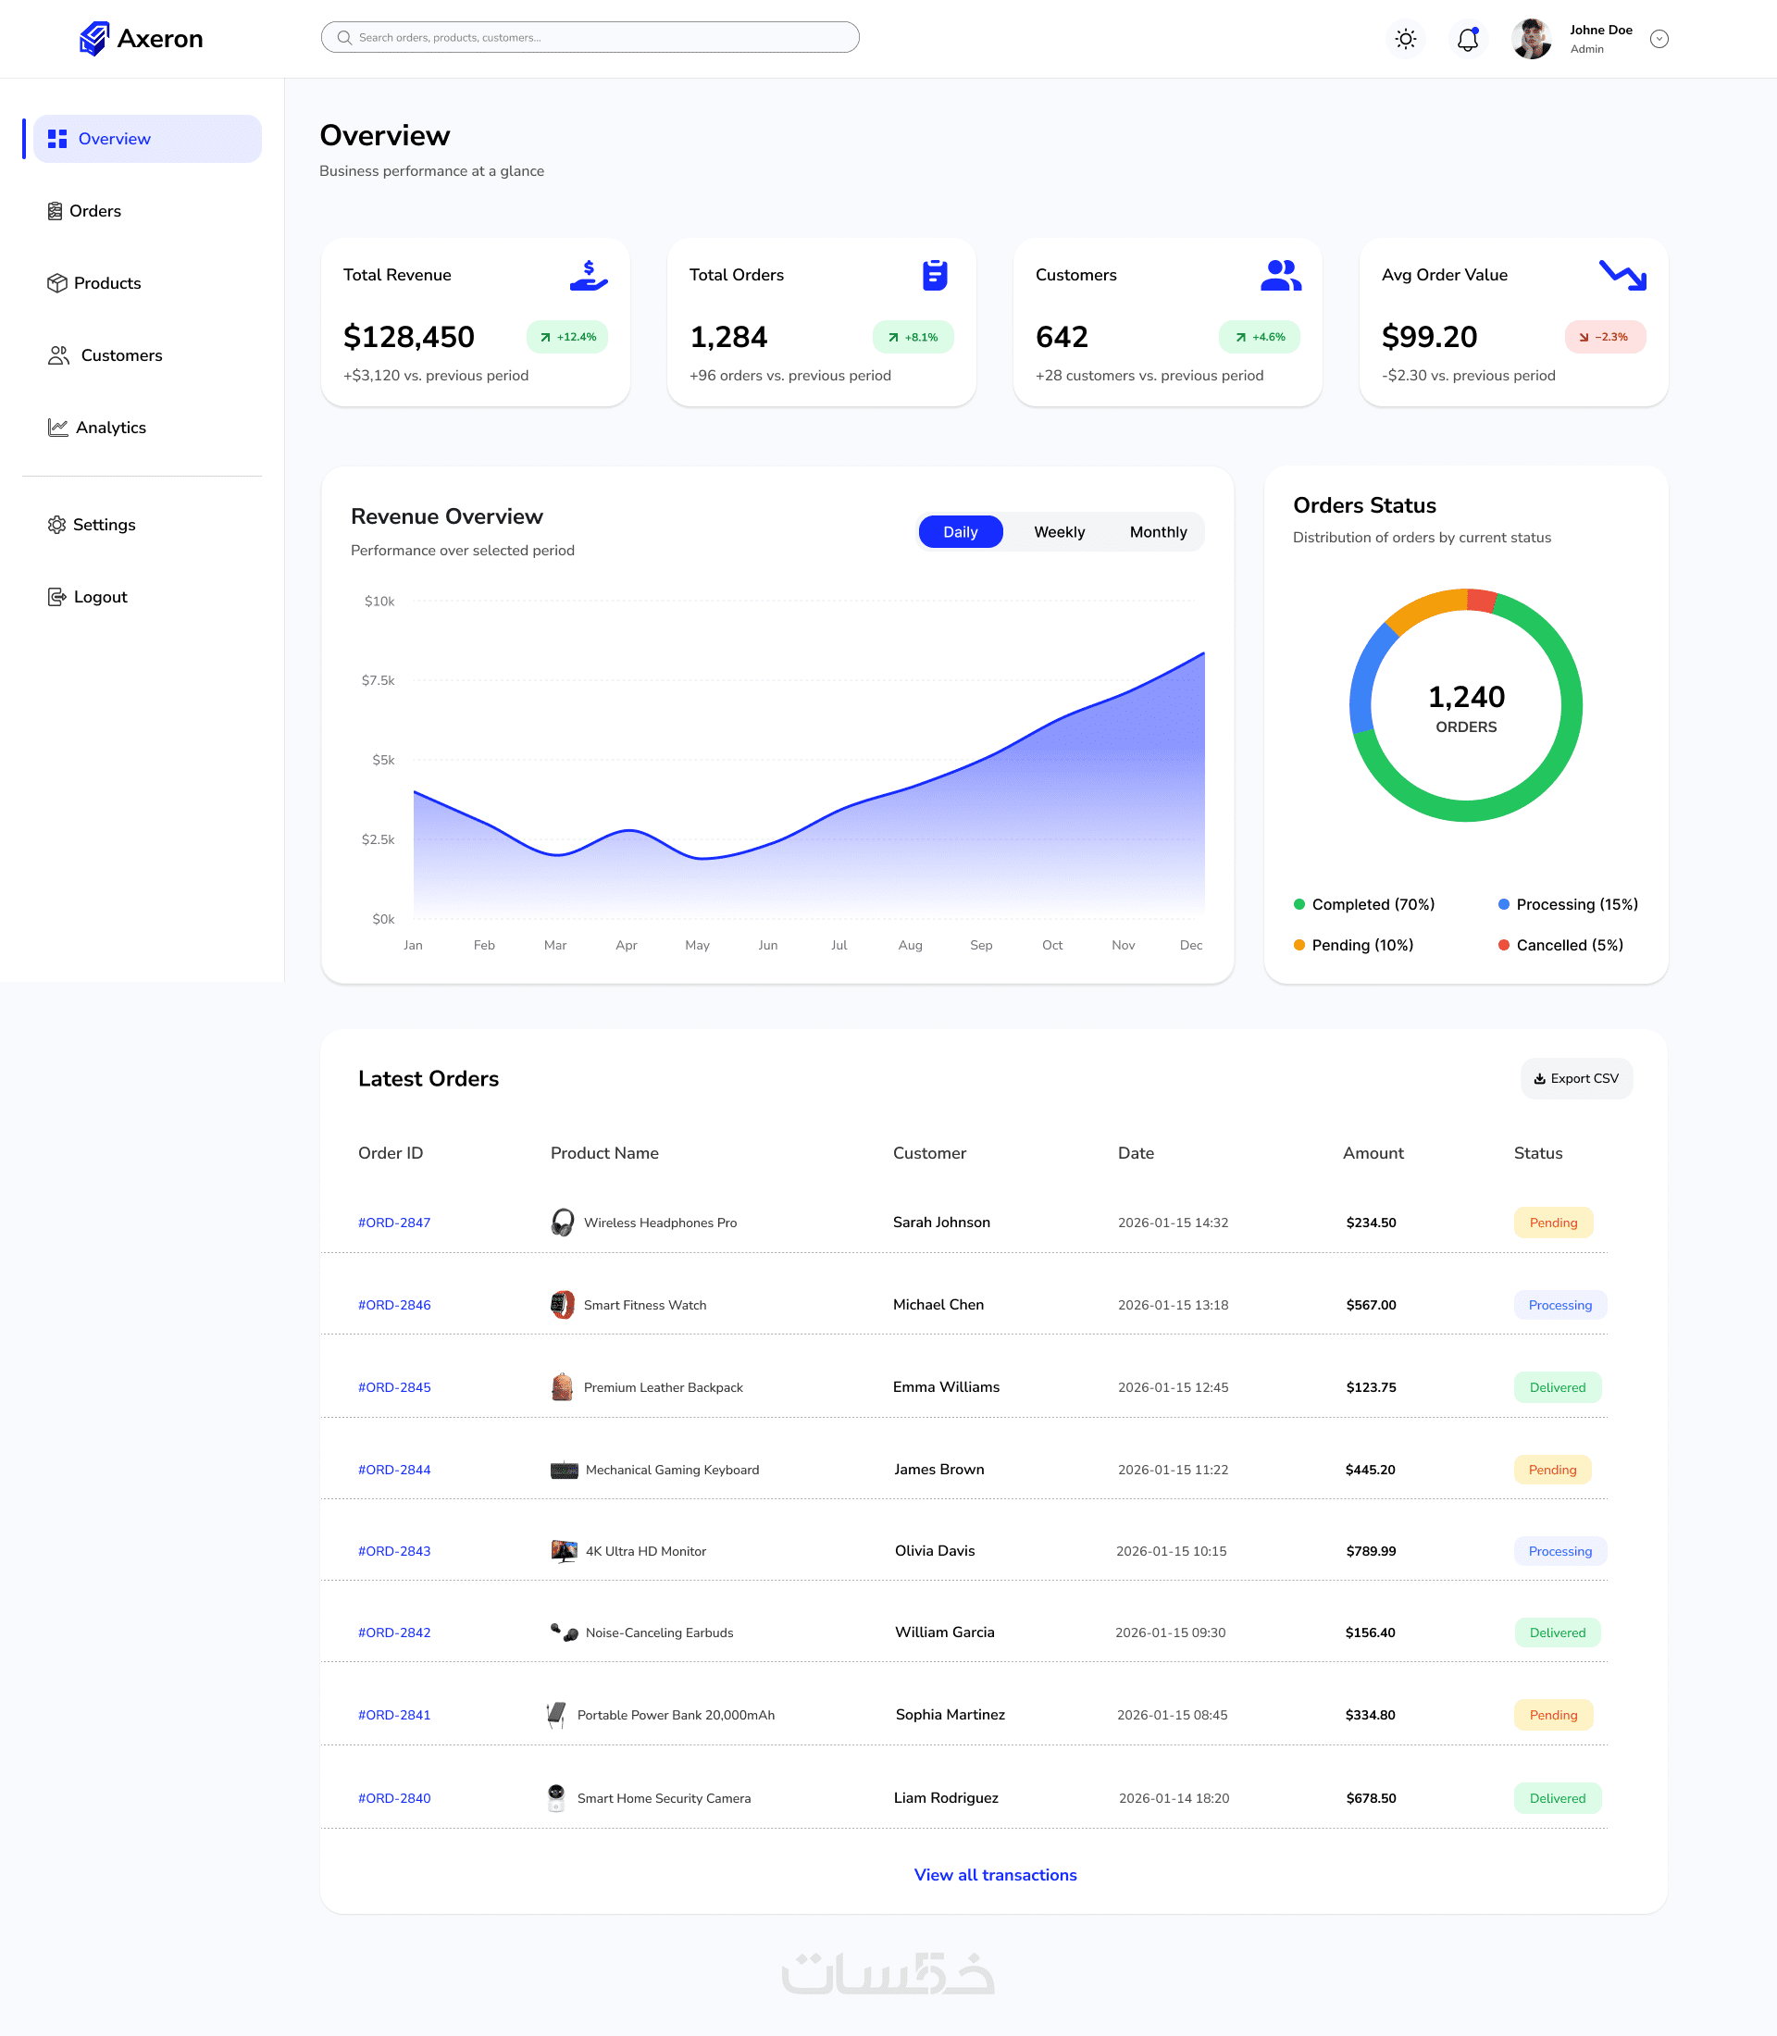This screenshot has width=1777, height=2036.
Task: Go to Products in the sidebar
Action: (106, 283)
